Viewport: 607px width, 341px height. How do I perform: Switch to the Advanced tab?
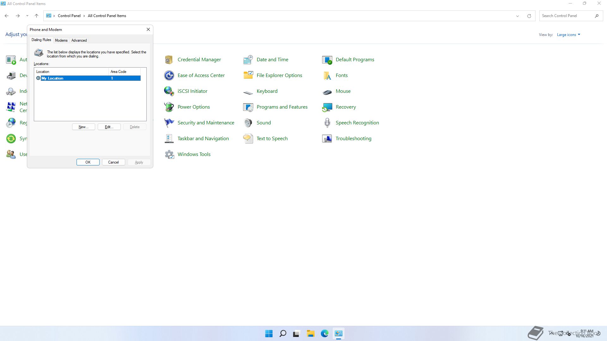pyautogui.click(x=79, y=40)
